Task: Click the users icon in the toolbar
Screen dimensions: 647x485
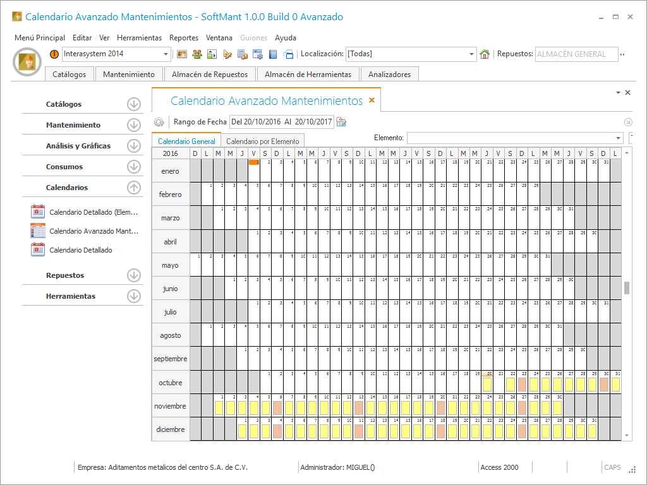Action: click(x=197, y=54)
